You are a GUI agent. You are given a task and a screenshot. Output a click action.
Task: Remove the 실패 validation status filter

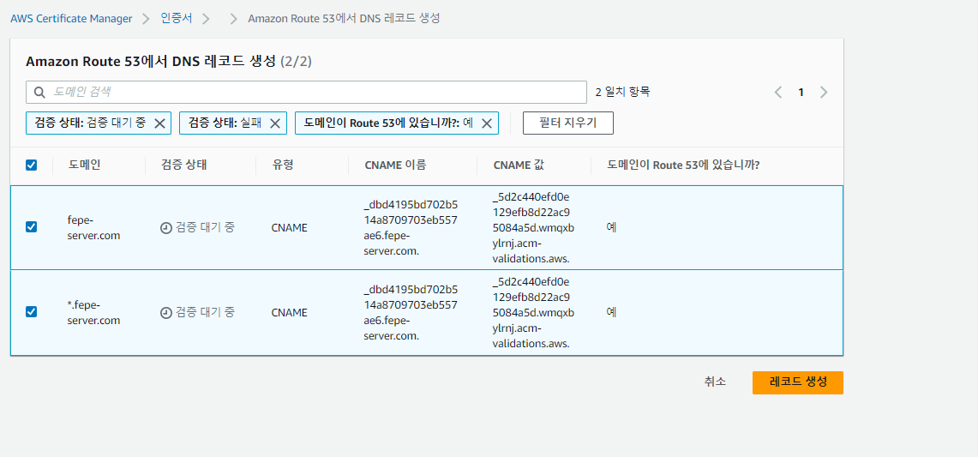click(274, 123)
